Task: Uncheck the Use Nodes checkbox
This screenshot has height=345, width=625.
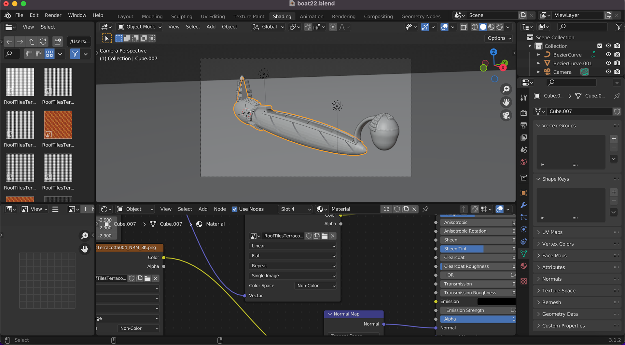Action: pyautogui.click(x=234, y=209)
